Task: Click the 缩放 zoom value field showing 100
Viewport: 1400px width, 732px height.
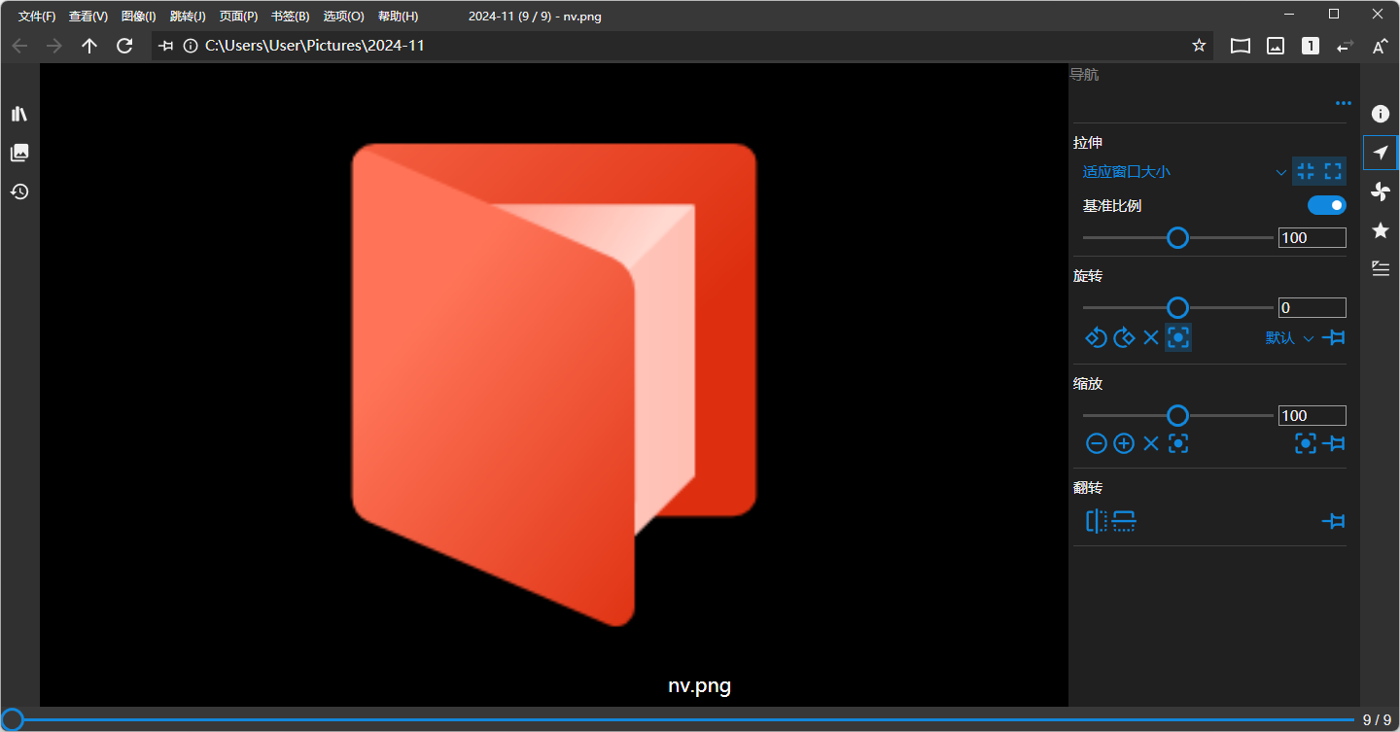Action: click(x=1312, y=415)
